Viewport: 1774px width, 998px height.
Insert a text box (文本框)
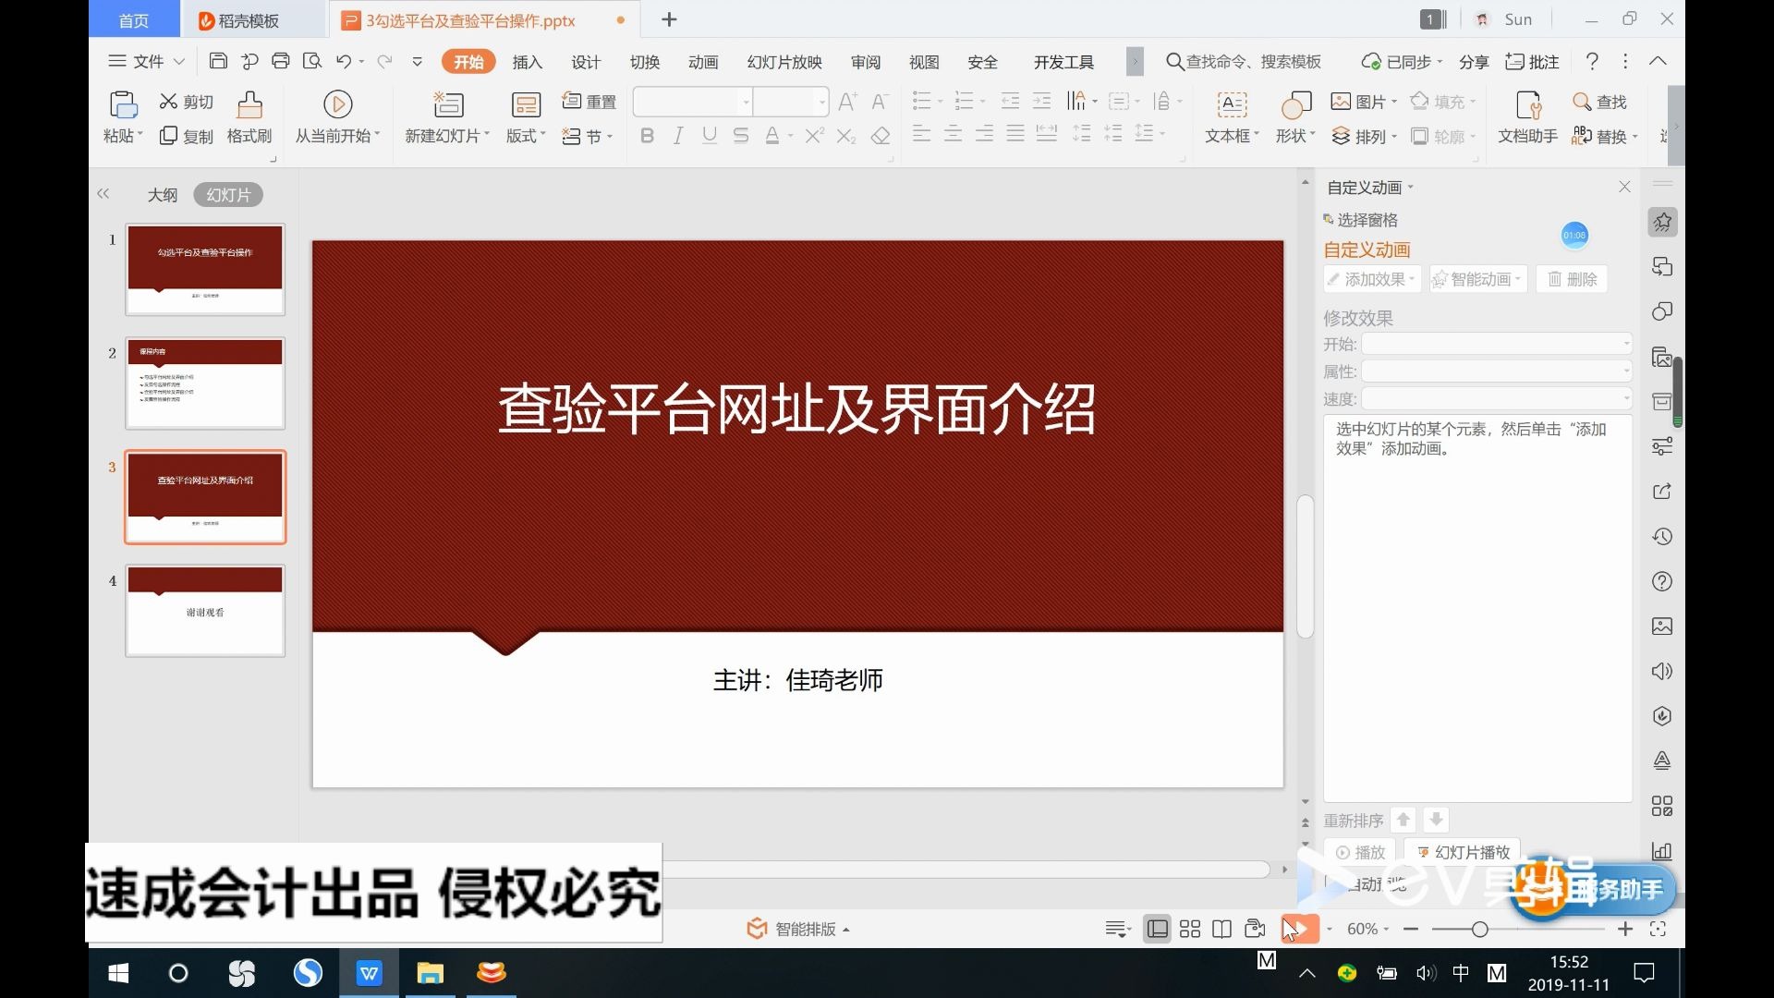pyautogui.click(x=1232, y=104)
